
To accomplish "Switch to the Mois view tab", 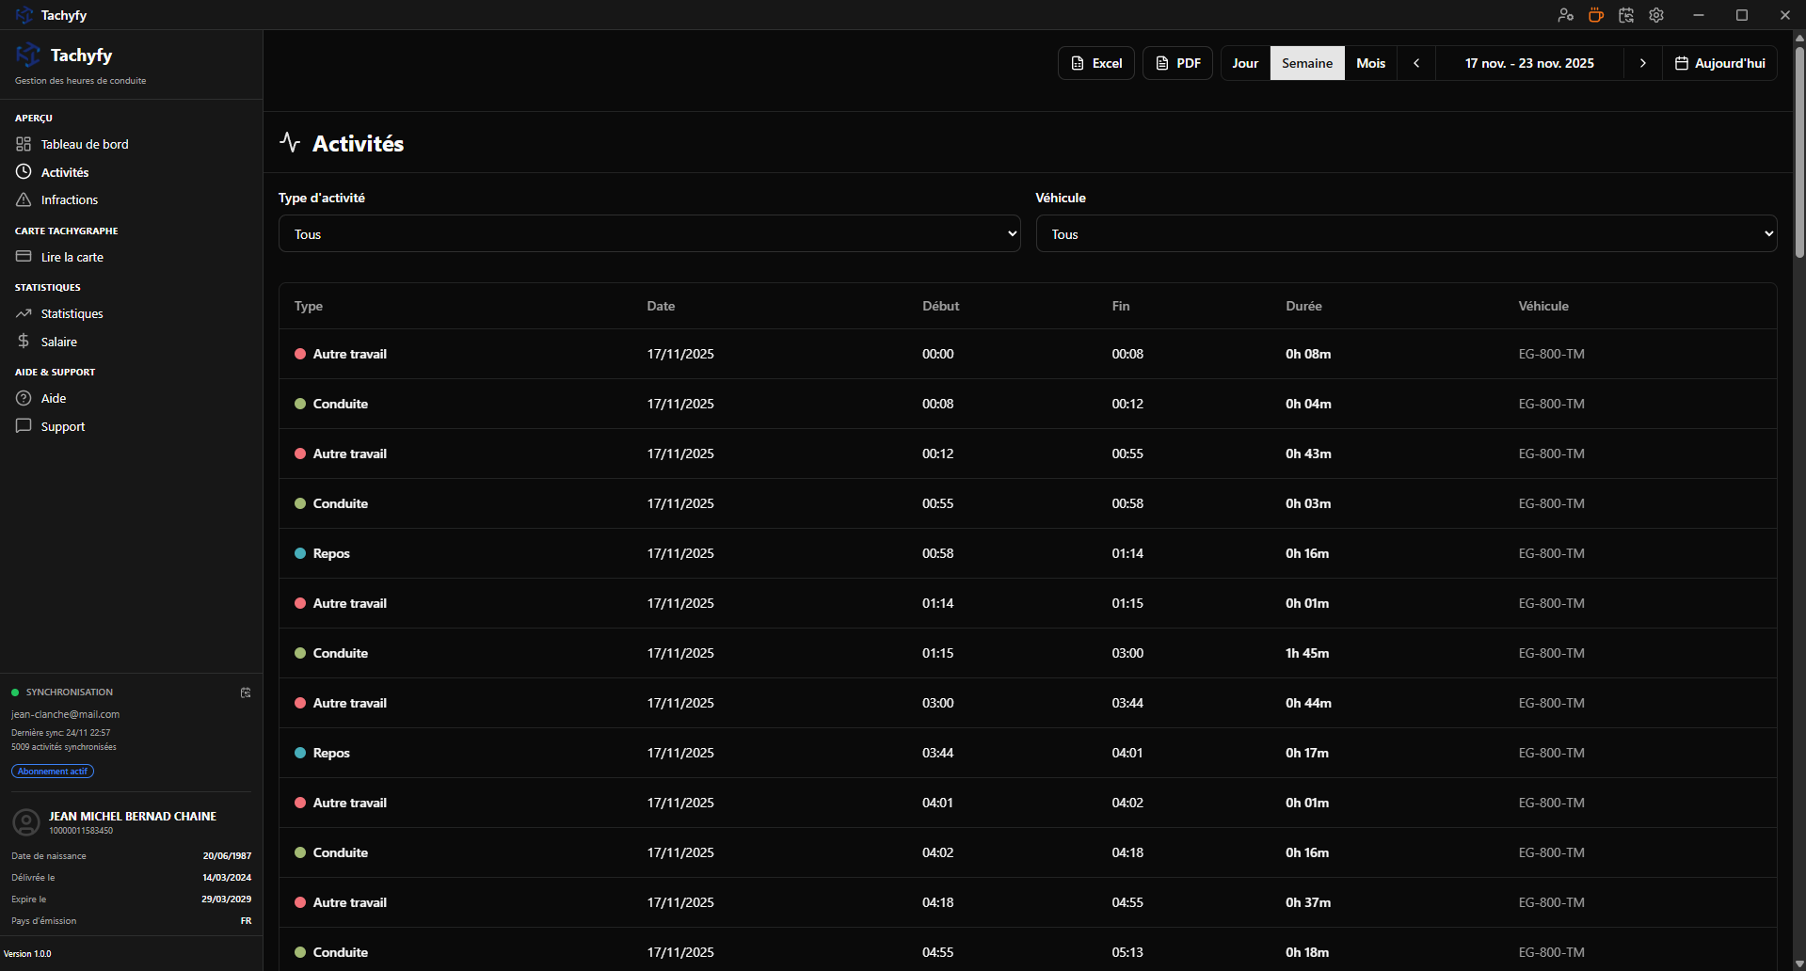I will pos(1370,62).
